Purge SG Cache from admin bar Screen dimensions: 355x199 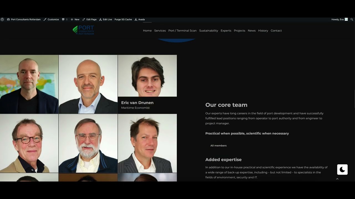point(123,19)
